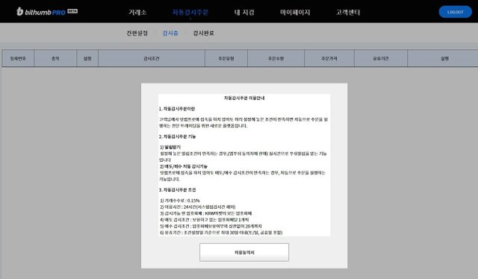478x279 pixels.
Task: Click the 이용동의서 button in the dialog
Action: 244,252
